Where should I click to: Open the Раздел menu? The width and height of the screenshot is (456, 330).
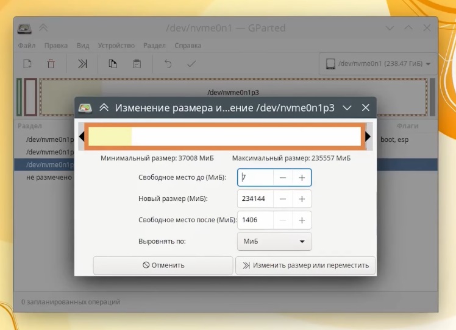pyautogui.click(x=154, y=46)
